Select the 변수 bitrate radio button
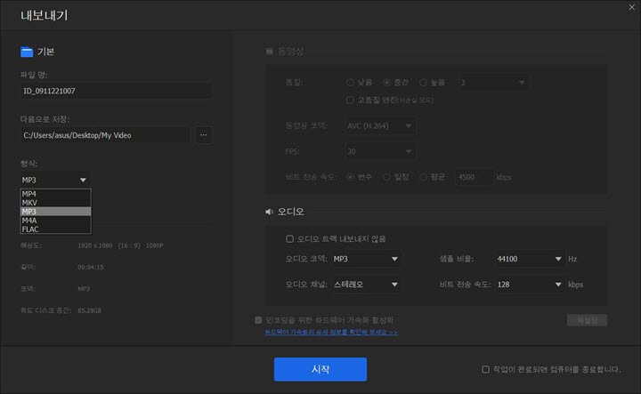The width and height of the screenshot is (641, 394). 351,177
